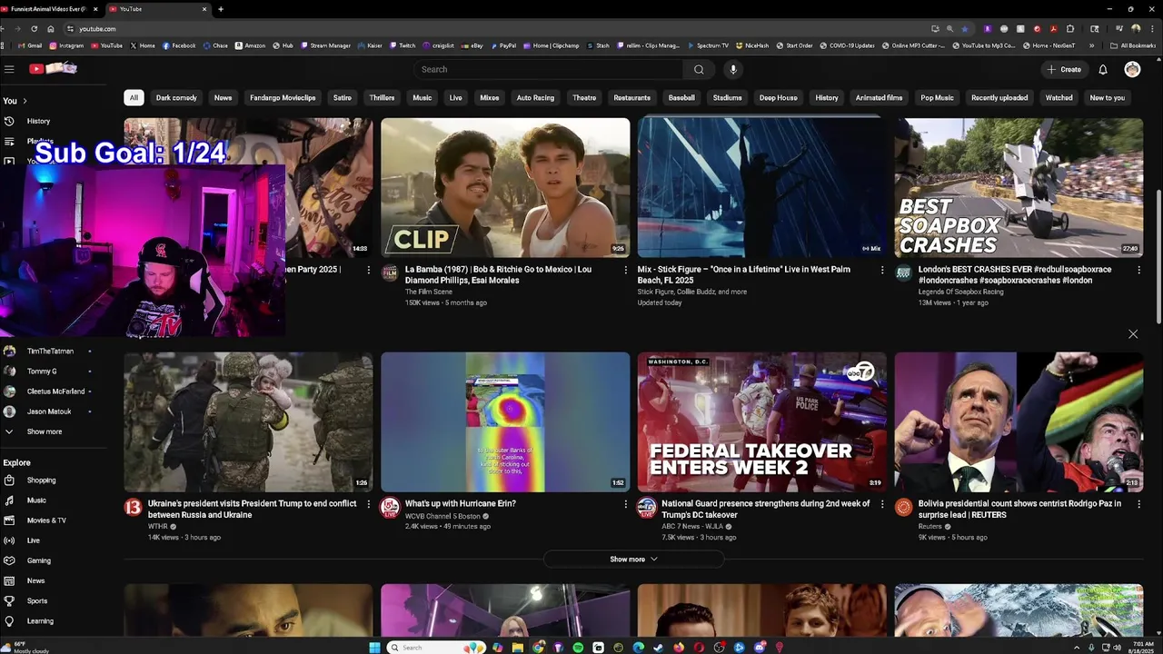Viewport: 1163px width, 654px height.
Task: Open Sports in the Explore sidebar
Action: click(37, 600)
